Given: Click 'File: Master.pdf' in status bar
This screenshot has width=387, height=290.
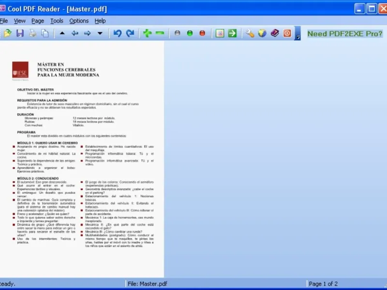Looking at the screenshot, I should 148,284.
